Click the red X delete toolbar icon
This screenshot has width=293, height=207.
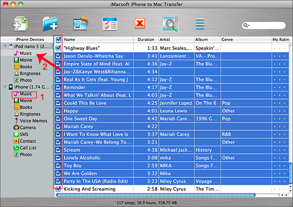[x=140, y=23]
